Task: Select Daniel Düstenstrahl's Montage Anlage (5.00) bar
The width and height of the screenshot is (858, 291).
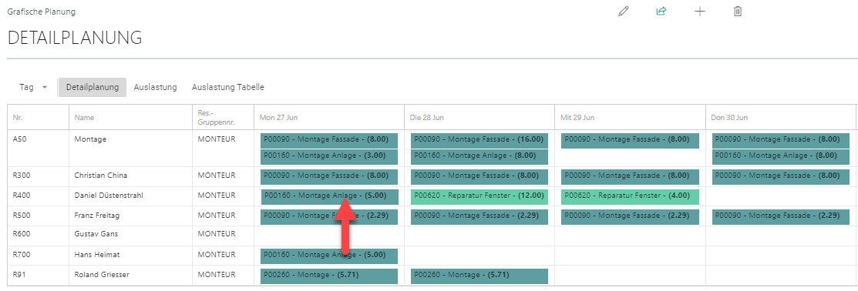Action: (329, 196)
